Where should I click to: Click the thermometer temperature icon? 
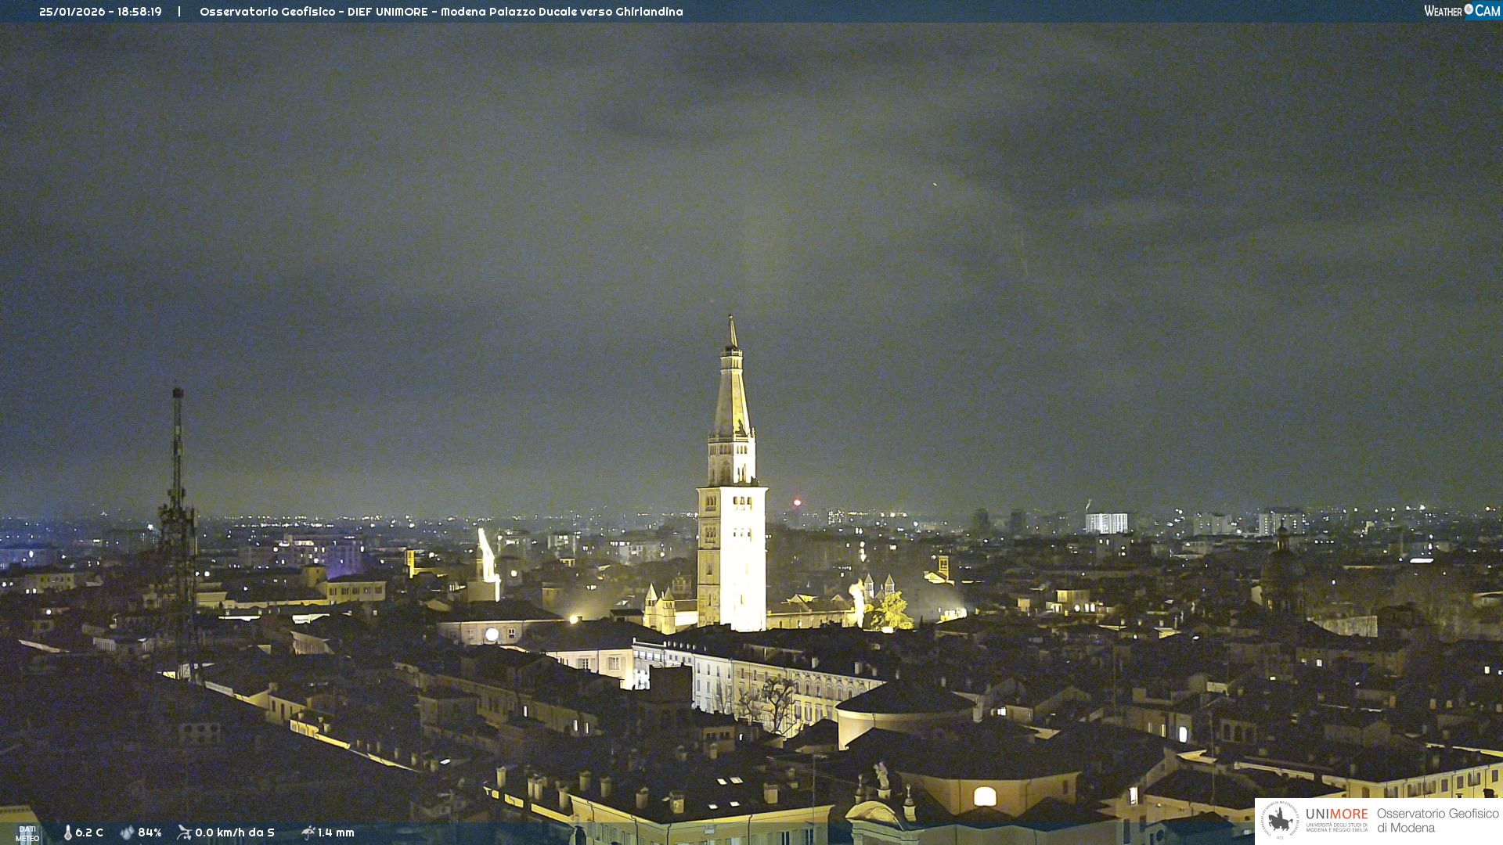[x=68, y=832]
